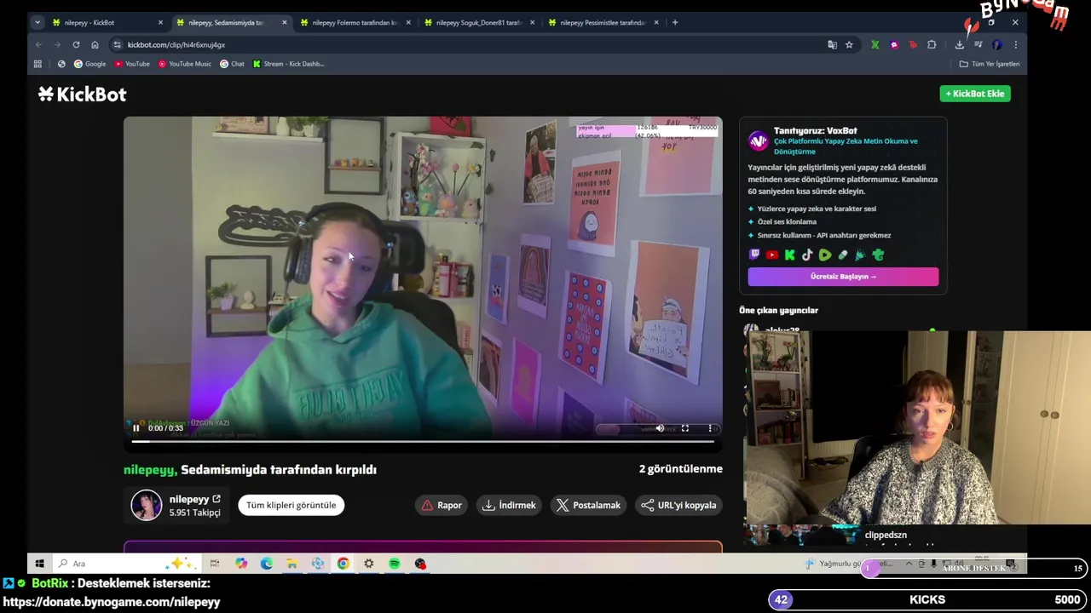
Task: Click Tüm klipleri görüntüle button
Action: 291,505
